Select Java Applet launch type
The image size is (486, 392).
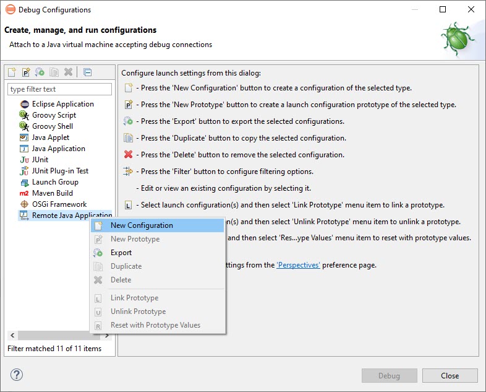point(51,137)
